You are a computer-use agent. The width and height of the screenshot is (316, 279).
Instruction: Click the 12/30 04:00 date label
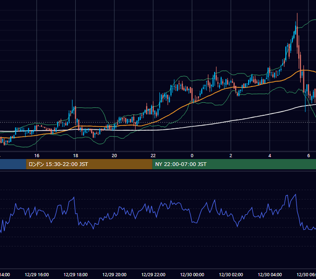point(270,274)
